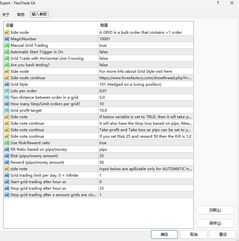Screen dimensions: 239x241
Task: Click the Use Risk:Reward ratio boolean icon
Action: [7, 143]
